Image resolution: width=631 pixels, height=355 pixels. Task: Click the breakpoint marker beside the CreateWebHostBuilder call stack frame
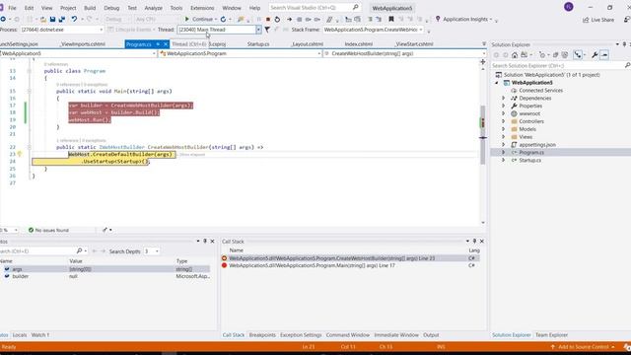[224, 258]
